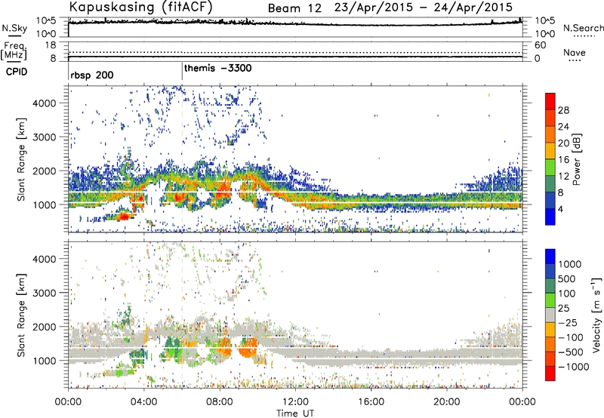Click the velocity panel 'Slant Range [km]' label
This screenshot has height=418, width=604.
[21, 315]
